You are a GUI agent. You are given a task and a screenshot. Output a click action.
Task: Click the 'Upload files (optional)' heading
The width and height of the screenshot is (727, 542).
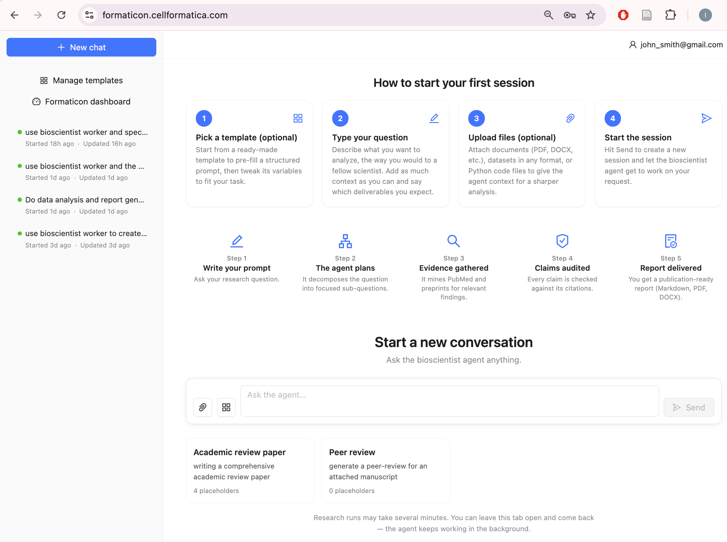coord(512,137)
